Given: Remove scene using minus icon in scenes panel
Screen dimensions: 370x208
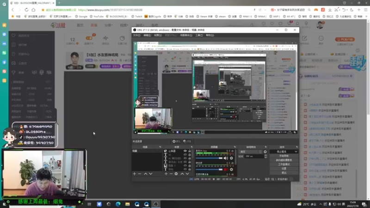Looking at the screenshot, I should coord(140,174).
